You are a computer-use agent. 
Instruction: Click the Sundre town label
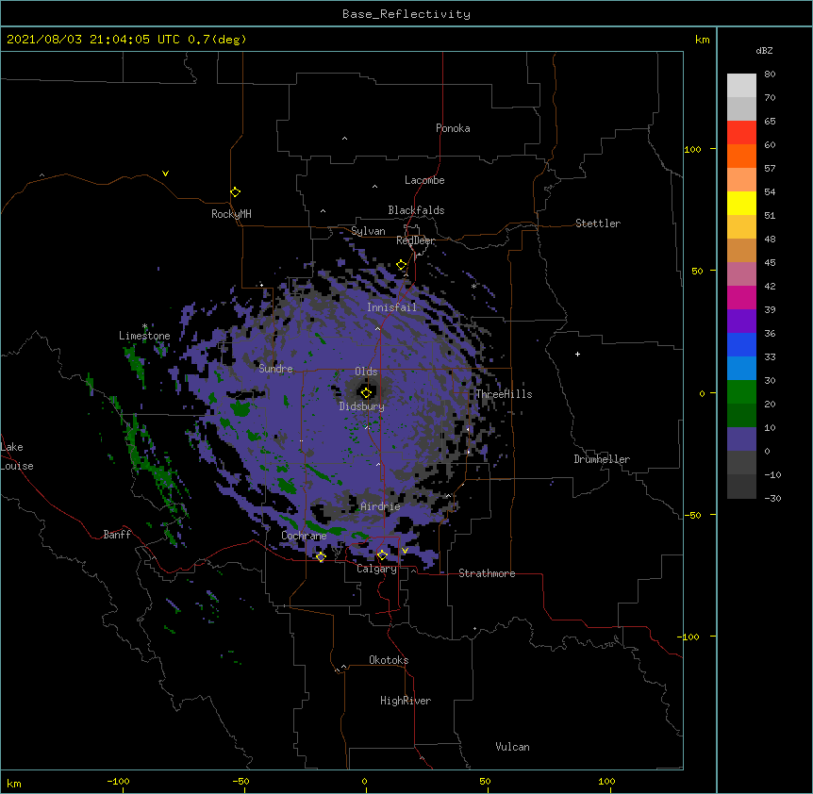click(x=275, y=369)
